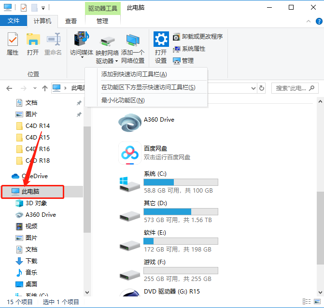
Task: Click the Up one level arrow
Action: click(44, 88)
